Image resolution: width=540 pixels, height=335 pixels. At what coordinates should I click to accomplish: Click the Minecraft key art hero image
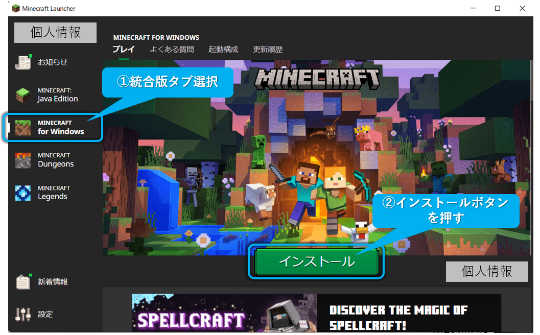(x=317, y=158)
